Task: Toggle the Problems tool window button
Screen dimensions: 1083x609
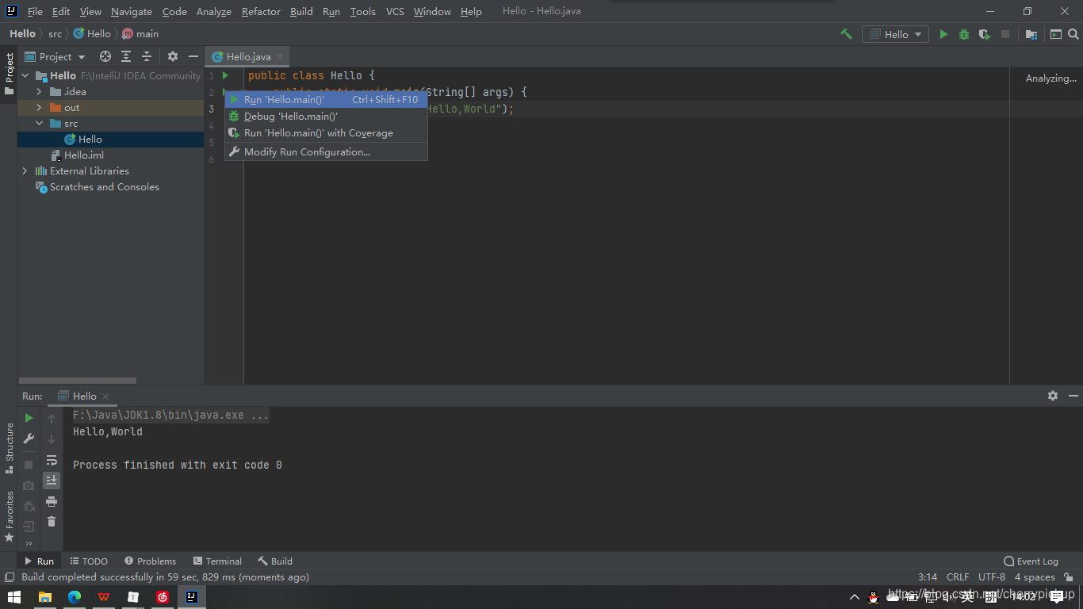Action: (150, 561)
